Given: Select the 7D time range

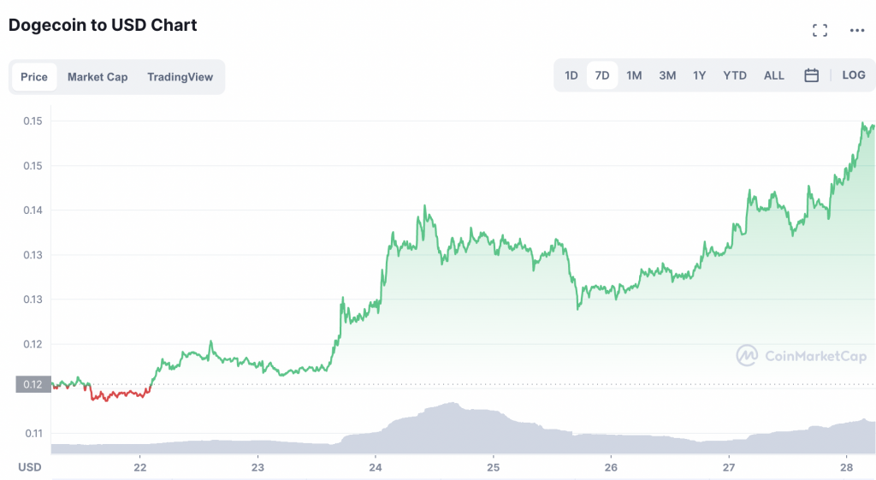Looking at the screenshot, I should click(602, 75).
